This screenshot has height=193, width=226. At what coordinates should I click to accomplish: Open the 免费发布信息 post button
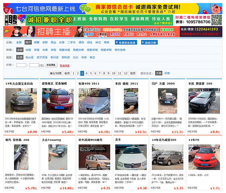pos(126,43)
